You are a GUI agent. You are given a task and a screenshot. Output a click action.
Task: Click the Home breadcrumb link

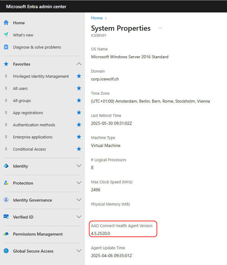97,18
